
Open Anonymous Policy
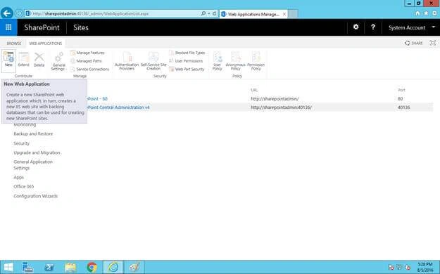(235, 61)
